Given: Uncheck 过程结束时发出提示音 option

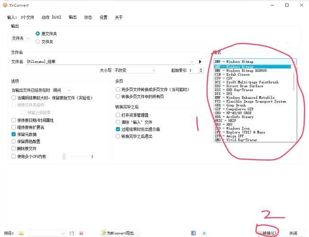Looking at the screenshot, I should (x=118, y=129).
